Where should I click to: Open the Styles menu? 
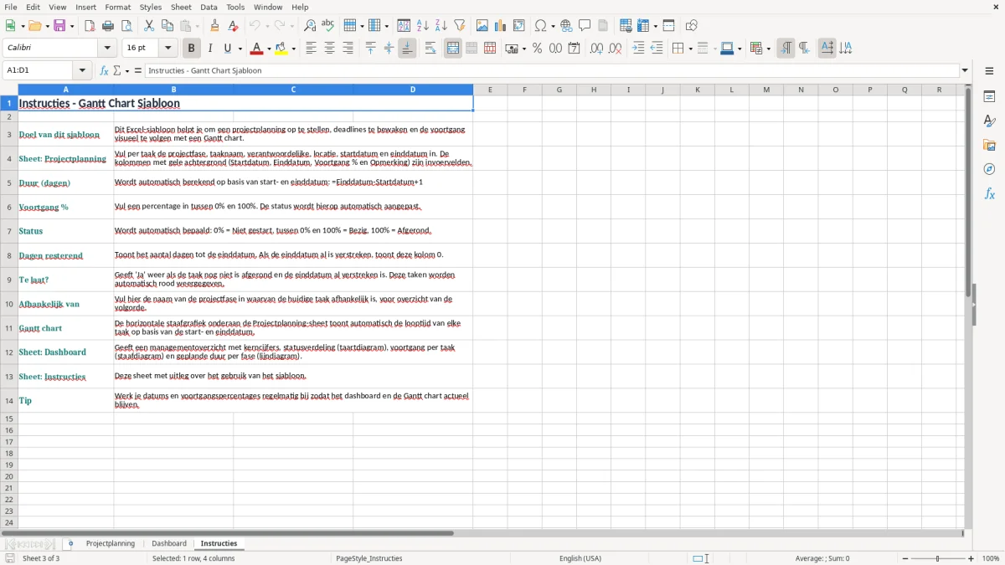[151, 7]
